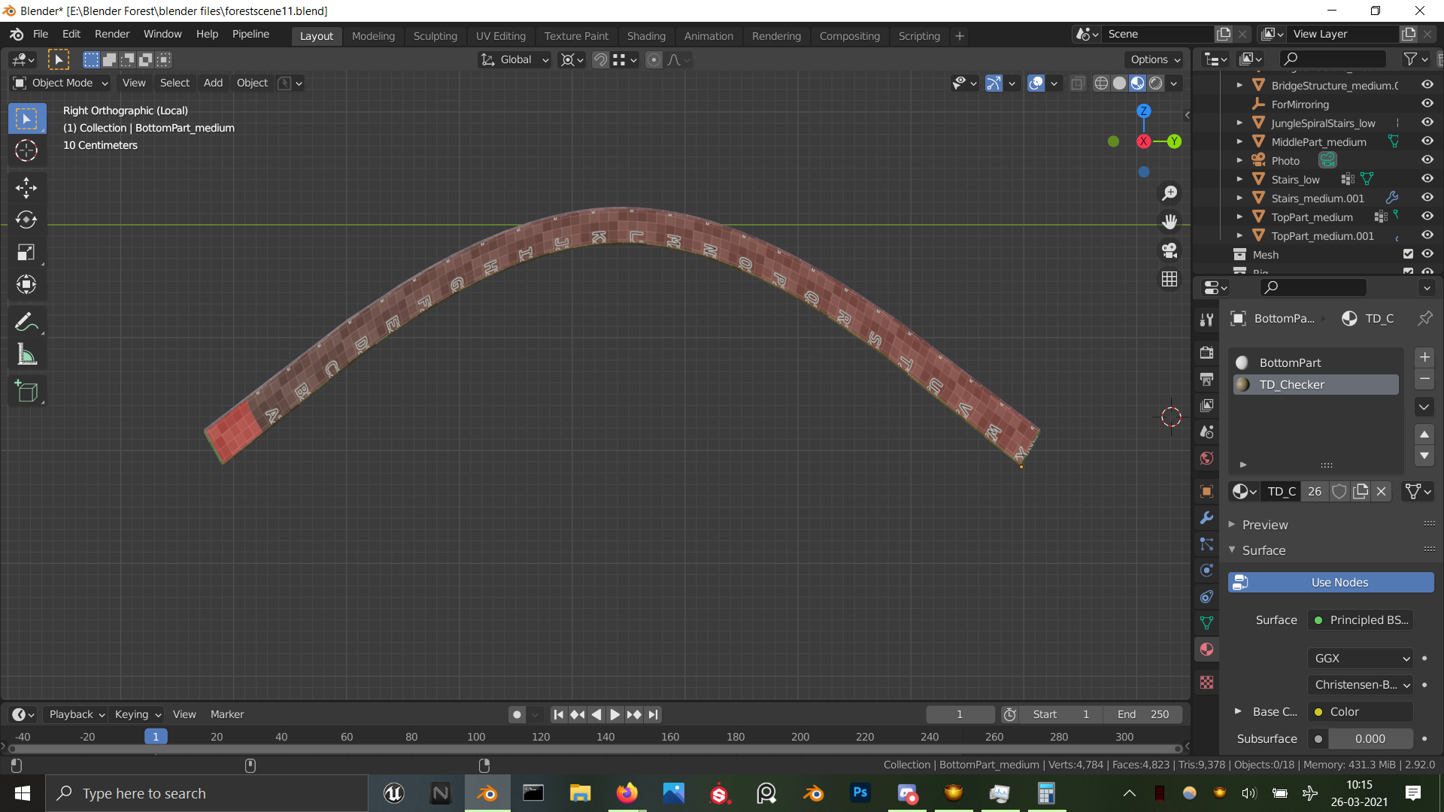Screen dimensions: 1444x812
Task: Add a new material slot with plus
Action: 1424,357
